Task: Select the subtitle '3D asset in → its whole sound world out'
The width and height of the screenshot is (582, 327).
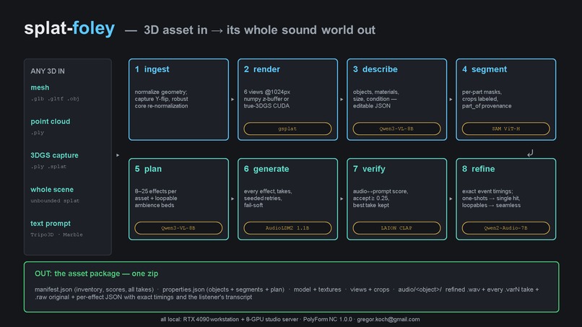Action: point(259,30)
